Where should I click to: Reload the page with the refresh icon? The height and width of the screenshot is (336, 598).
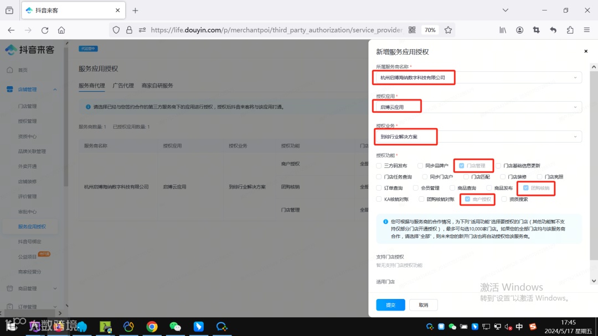point(45,30)
